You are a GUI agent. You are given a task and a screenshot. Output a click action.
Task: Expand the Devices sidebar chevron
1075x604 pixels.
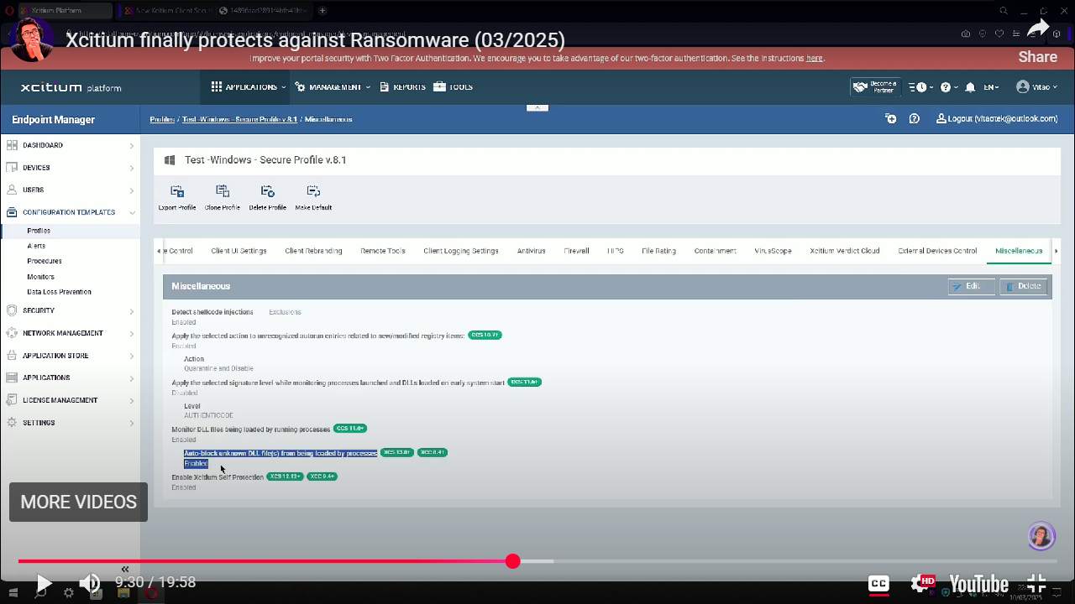132,168
